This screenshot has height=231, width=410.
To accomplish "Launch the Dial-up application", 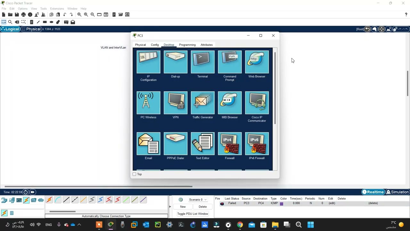I will click(x=176, y=62).
